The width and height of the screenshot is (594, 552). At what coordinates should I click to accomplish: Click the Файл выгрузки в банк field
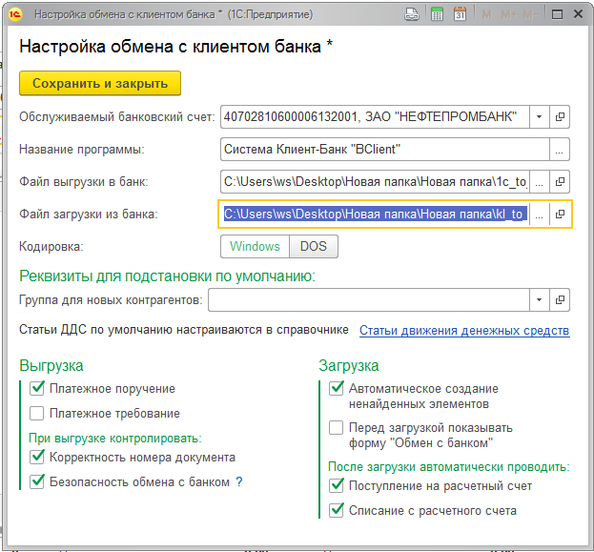tap(375, 182)
